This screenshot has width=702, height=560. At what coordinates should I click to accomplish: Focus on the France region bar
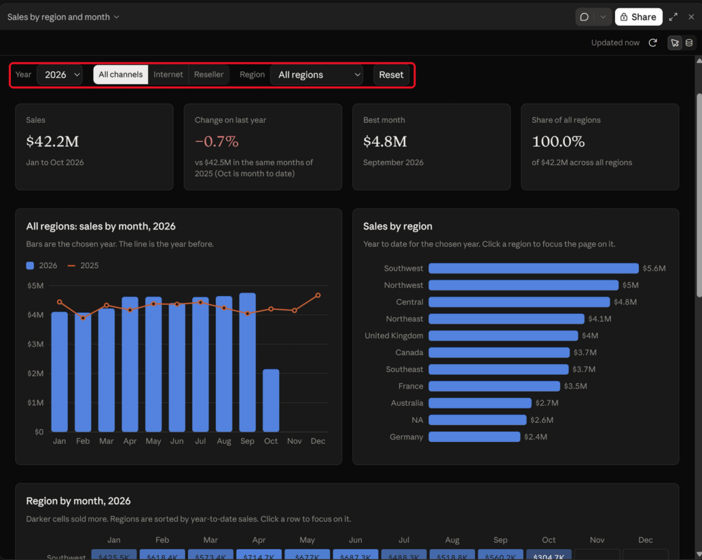[494, 387]
